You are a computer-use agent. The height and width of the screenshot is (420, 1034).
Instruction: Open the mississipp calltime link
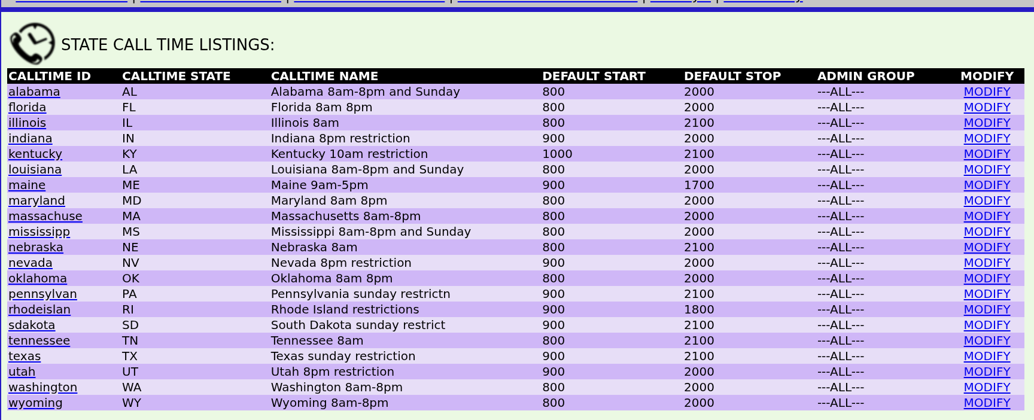pos(39,232)
